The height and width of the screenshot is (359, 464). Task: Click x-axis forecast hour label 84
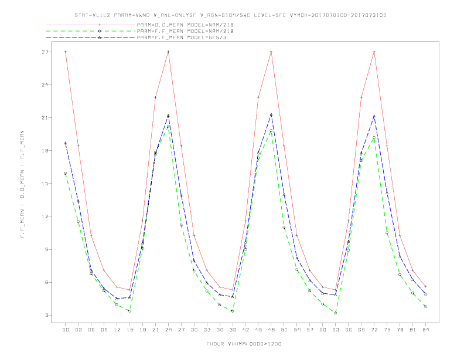tap(425, 330)
